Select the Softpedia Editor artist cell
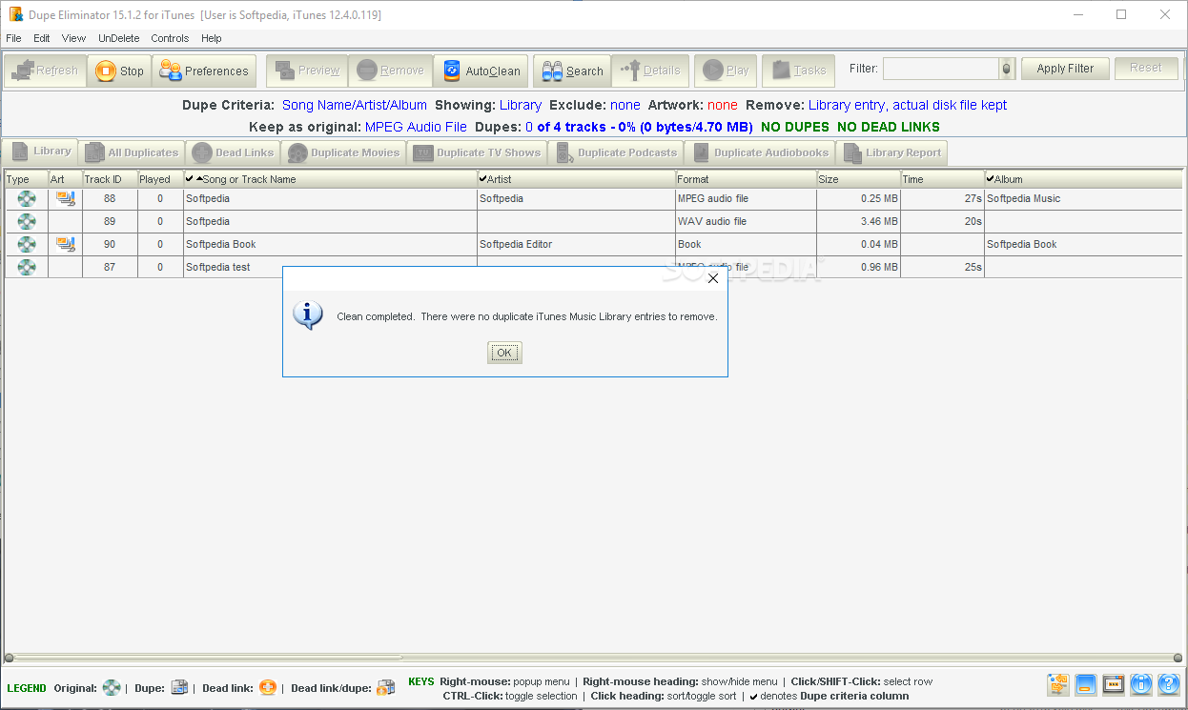The width and height of the screenshot is (1188, 710). [x=577, y=244]
